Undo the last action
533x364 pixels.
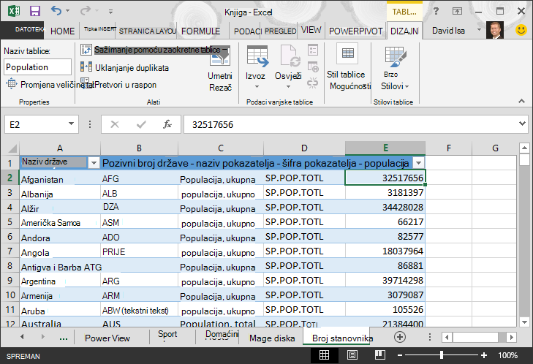click(x=56, y=11)
